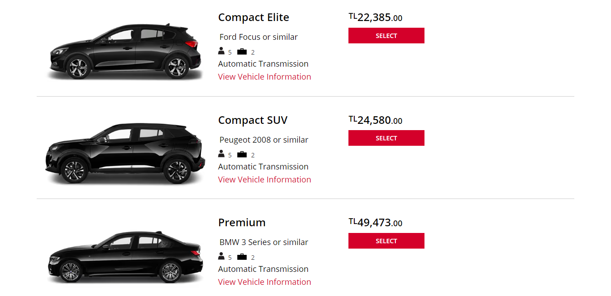Click the luggage icon for Compact SUV
Viewport: 611px width, 296px height.
(x=242, y=154)
